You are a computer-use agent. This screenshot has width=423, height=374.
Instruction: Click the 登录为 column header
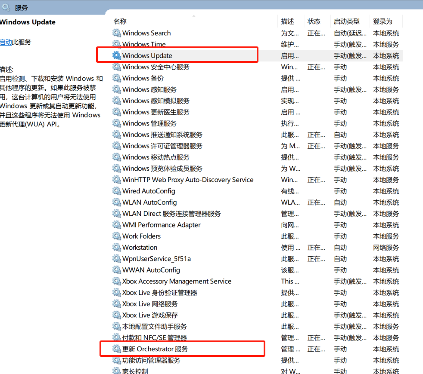click(x=383, y=21)
